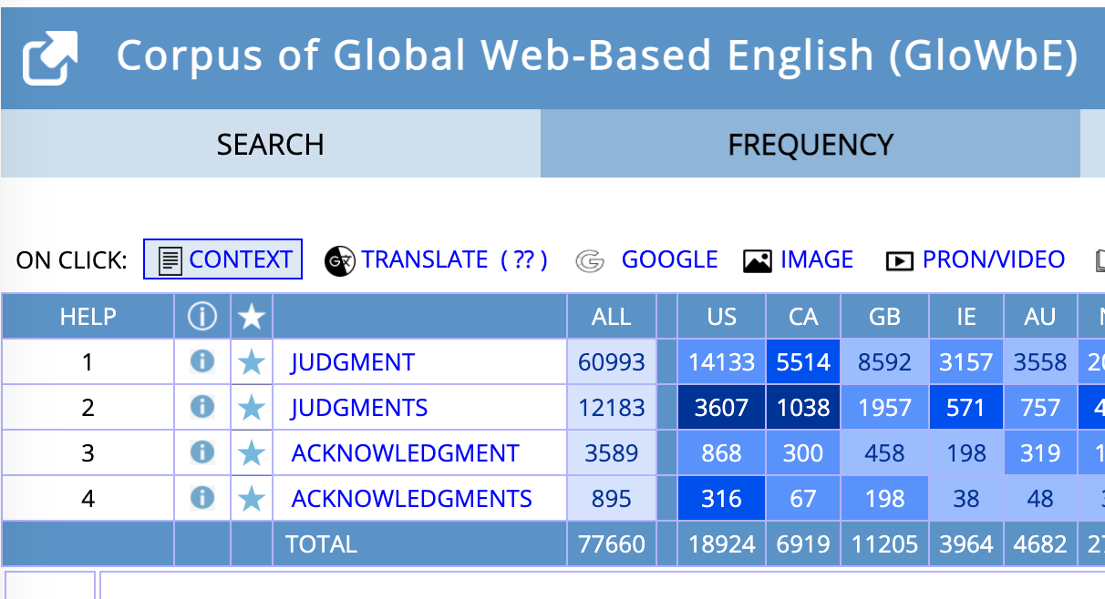This screenshot has height=599, width=1105.
Task: Click the word ACKNOWLEDGMENTS
Action: 411,499
